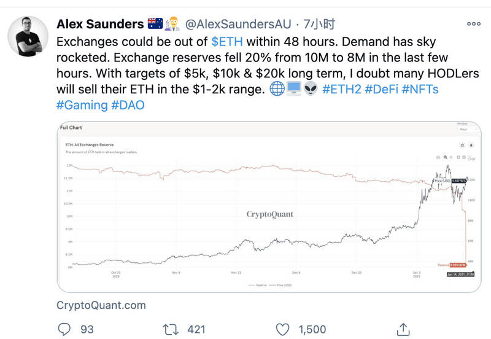Open the share tweet upload icon
This screenshot has height=339, width=491.
403,329
